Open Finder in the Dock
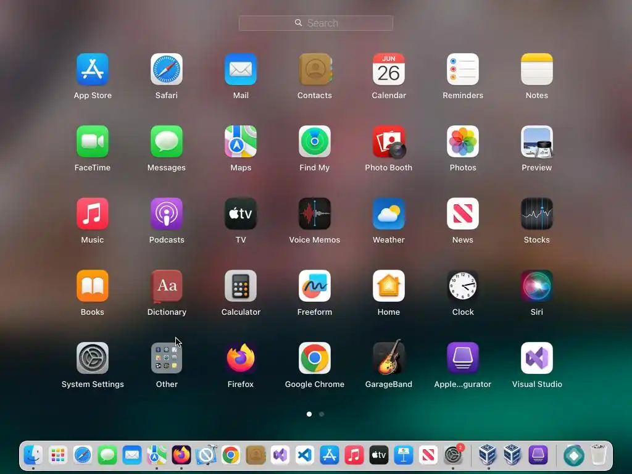Screen dimensions: 632x474 33,455
